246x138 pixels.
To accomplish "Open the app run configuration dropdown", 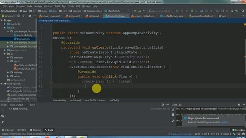I will point(139,11).
